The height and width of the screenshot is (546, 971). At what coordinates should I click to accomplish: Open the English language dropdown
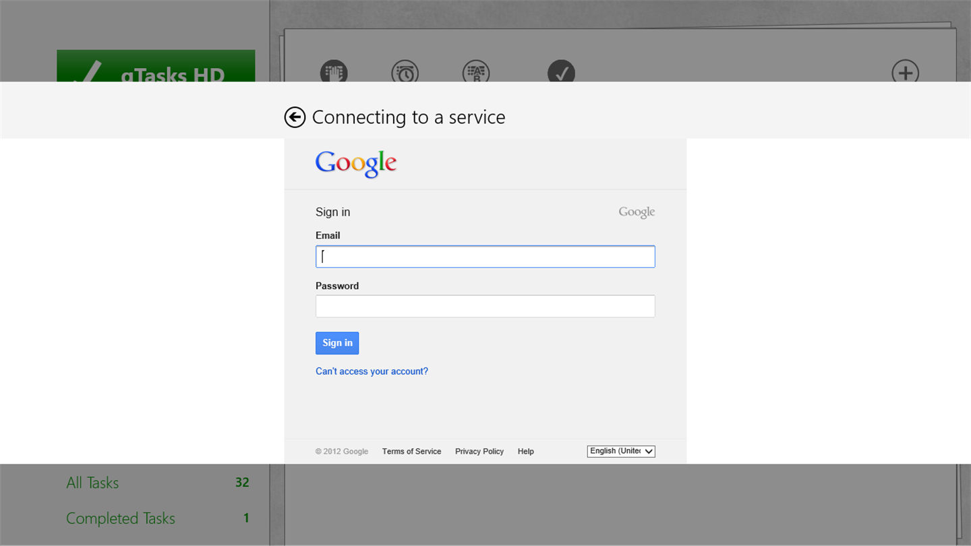[x=621, y=451]
